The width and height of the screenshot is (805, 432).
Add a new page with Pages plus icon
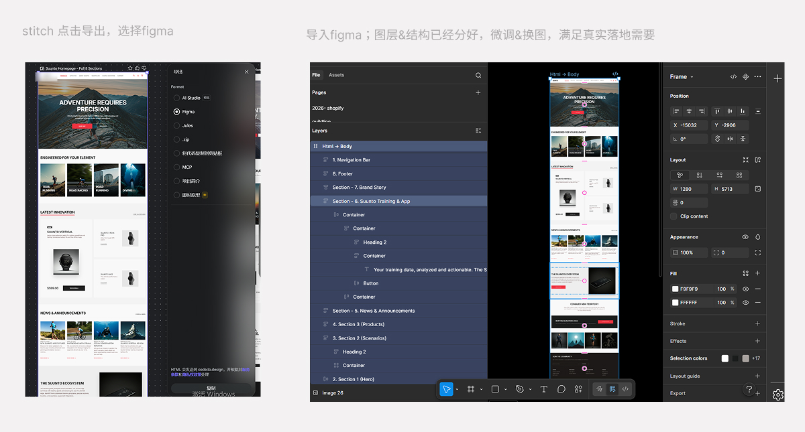pyautogui.click(x=478, y=92)
